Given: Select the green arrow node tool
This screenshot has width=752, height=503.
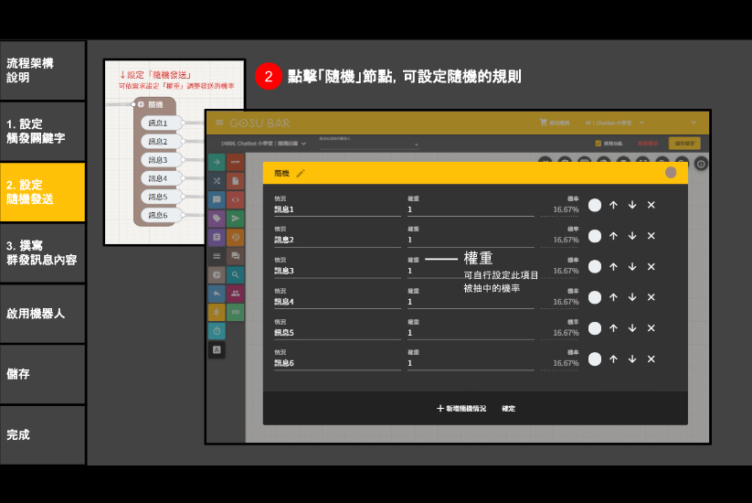Looking at the screenshot, I should 217,162.
